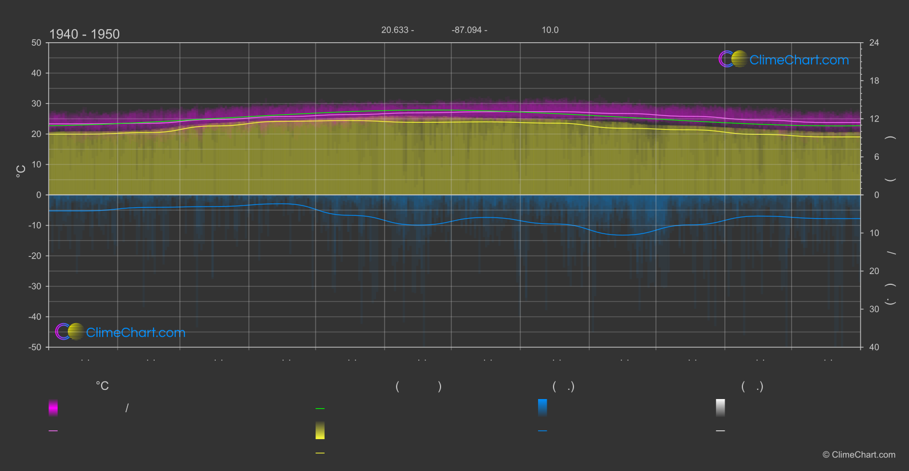
Task: Select the longitude value -87.094
Action: 467,30
